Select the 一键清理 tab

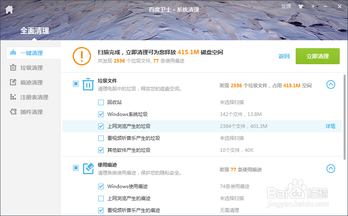click(33, 53)
